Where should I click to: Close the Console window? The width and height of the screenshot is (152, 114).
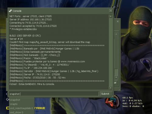click(111, 11)
